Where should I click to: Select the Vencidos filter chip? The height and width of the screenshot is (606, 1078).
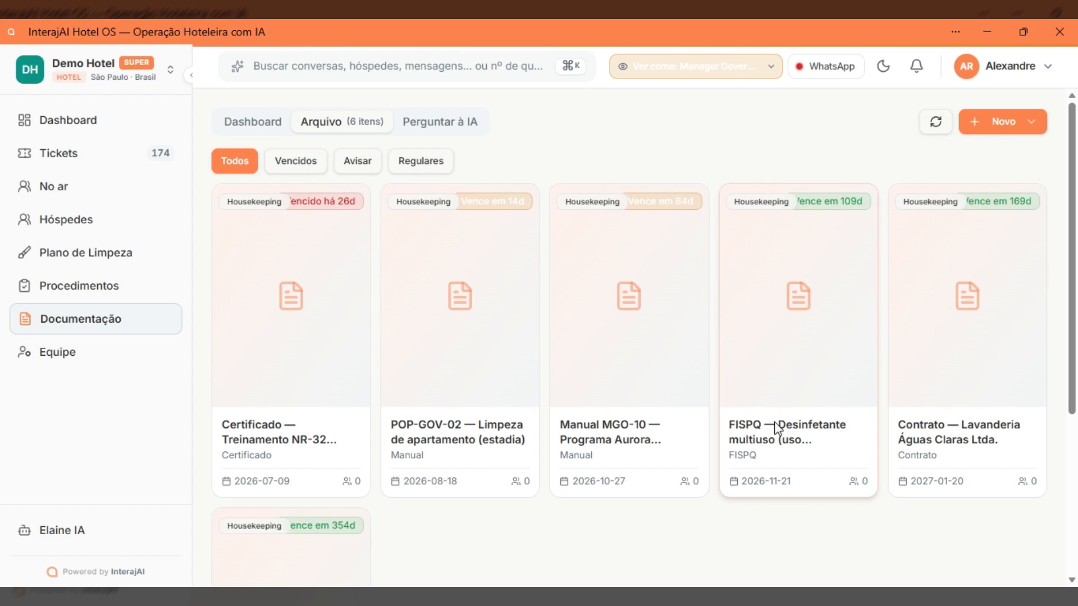point(295,161)
